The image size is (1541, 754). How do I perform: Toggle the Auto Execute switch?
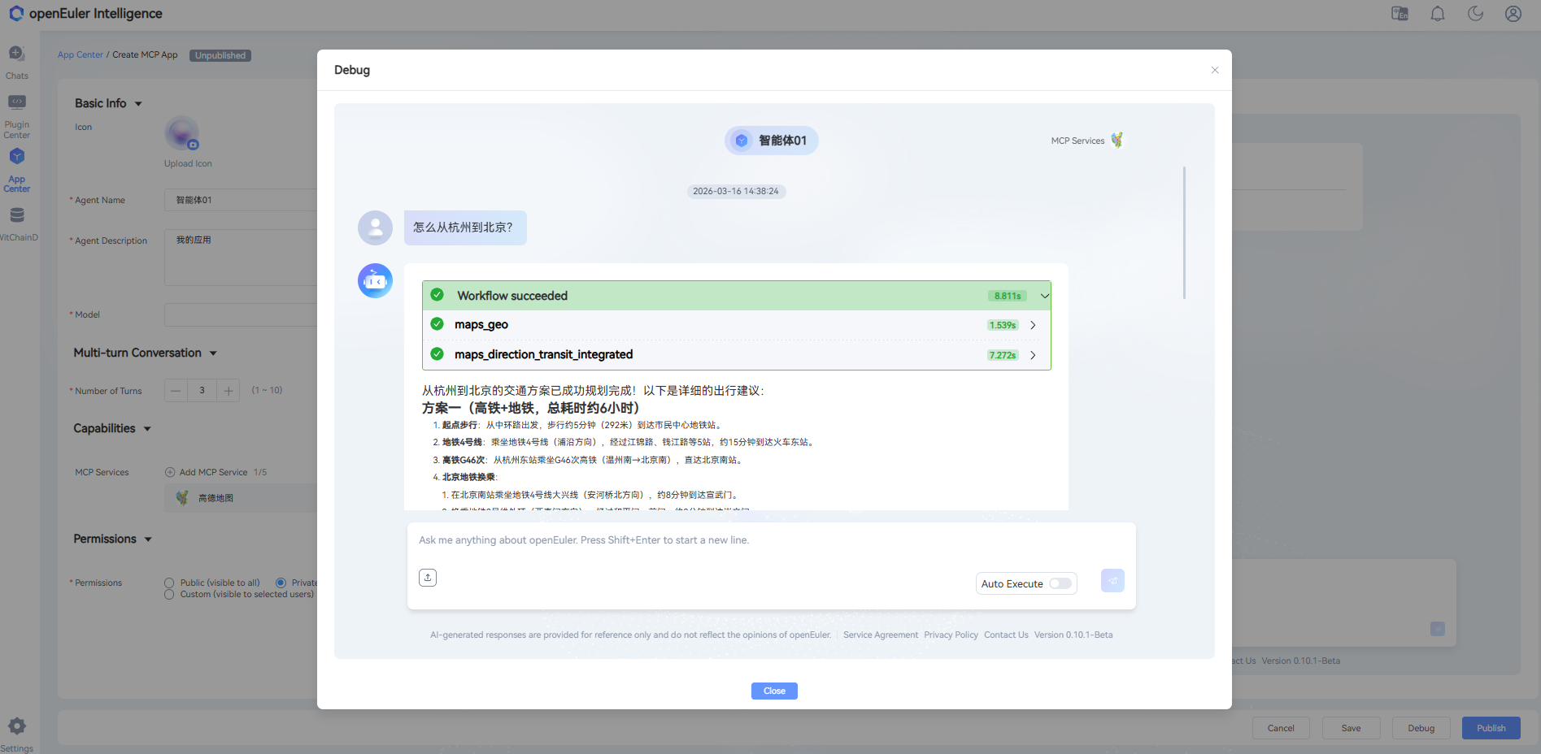tap(1060, 583)
